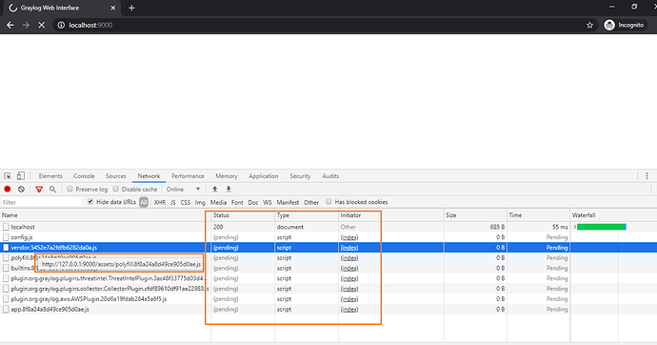Filter requests by XHR type
Image resolution: width=657 pixels, height=345 pixels.
tap(160, 202)
